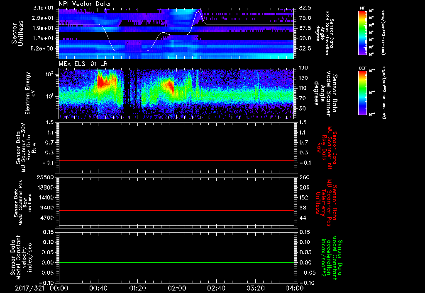Click the 190 scanner angle tick label
425x293 pixels.
tap(304, 68)
